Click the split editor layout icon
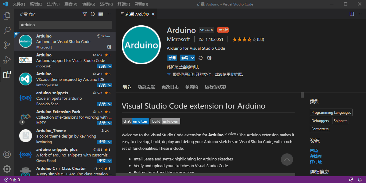 (352, 14)
